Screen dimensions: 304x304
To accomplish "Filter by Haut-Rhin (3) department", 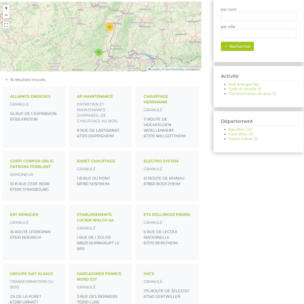I will [x=240, y=134].
